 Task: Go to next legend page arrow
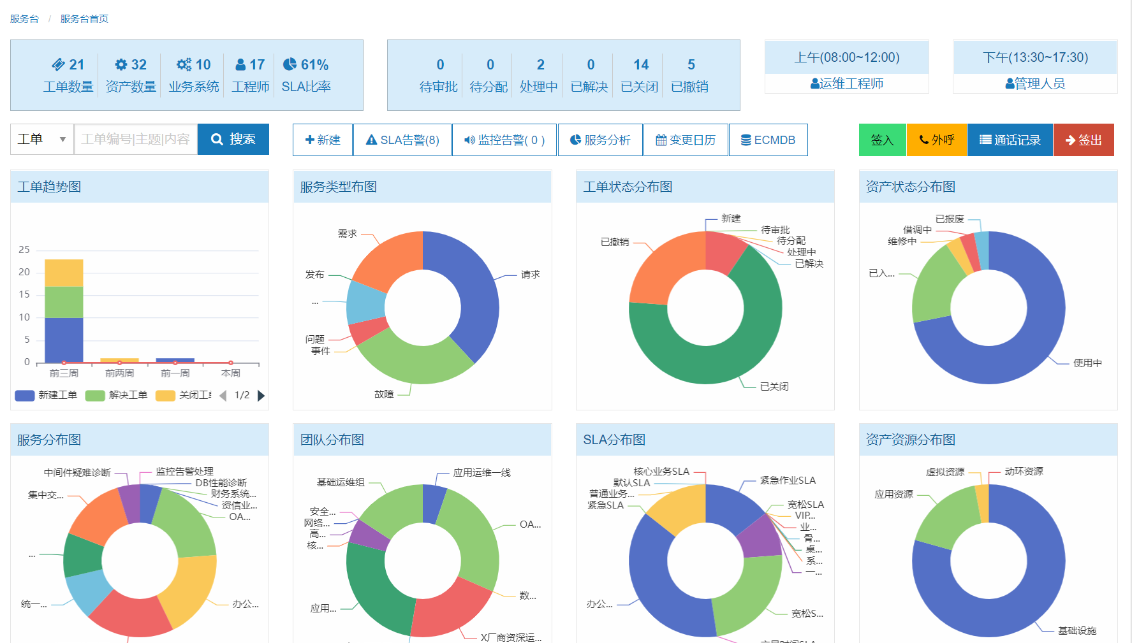[x=261, y=396]
